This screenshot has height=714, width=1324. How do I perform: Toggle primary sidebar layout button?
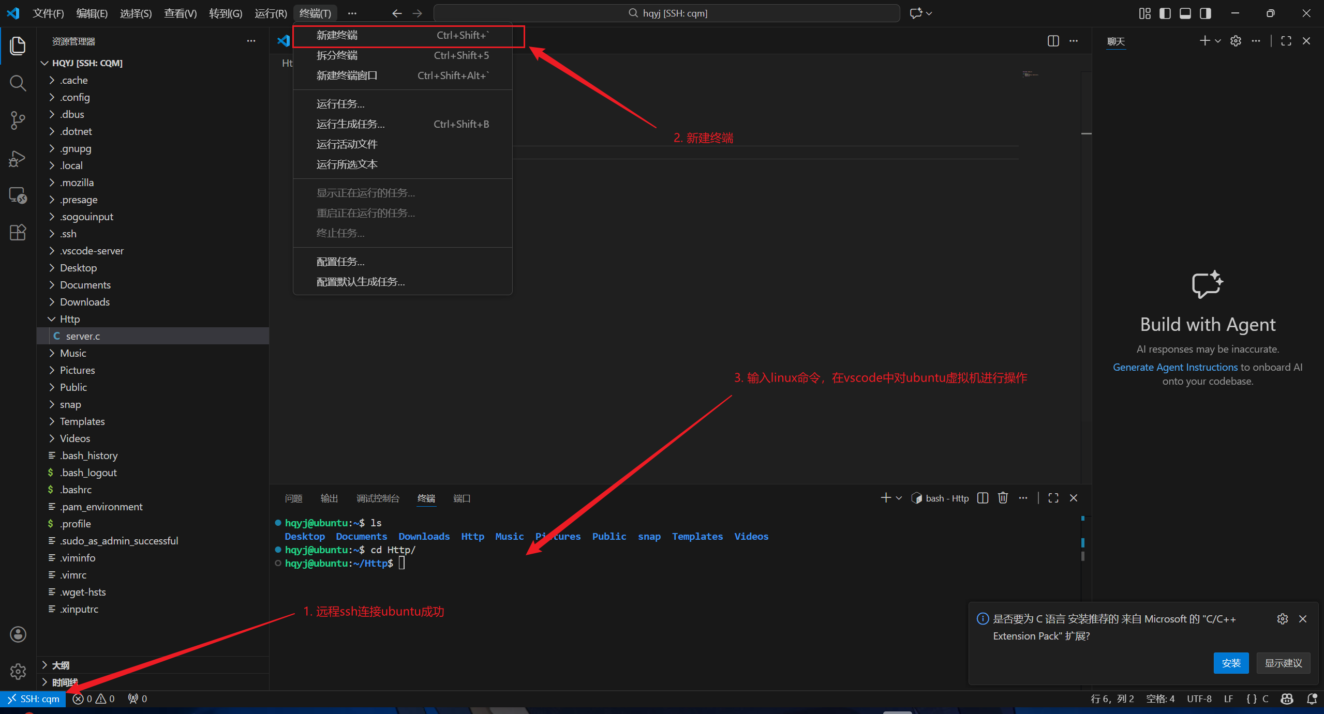point(1165,13)
